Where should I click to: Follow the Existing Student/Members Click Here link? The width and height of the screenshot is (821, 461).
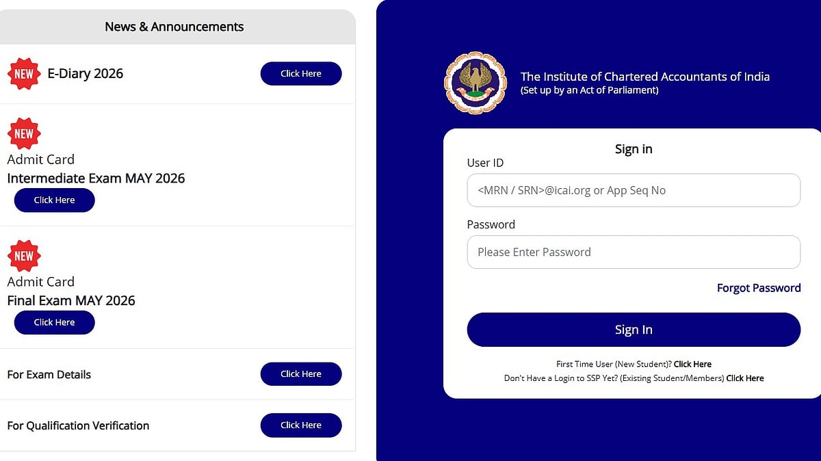pos(744,378)
